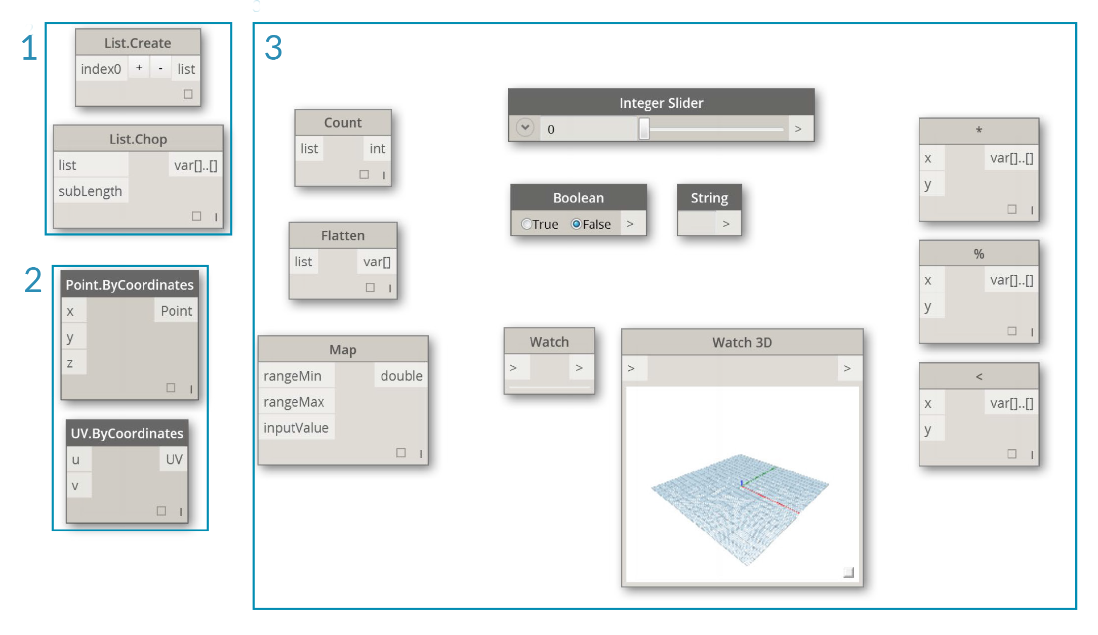Expand the Integer Slider dropdown chevron
This screenshot has height=635, width=1098.
point(525,129)
